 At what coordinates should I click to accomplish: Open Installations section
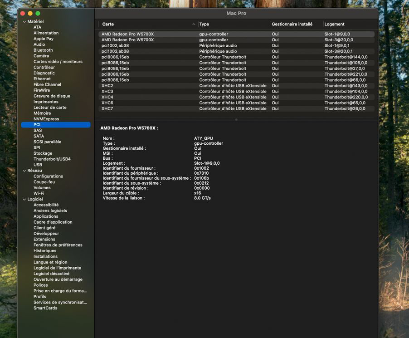45,257
